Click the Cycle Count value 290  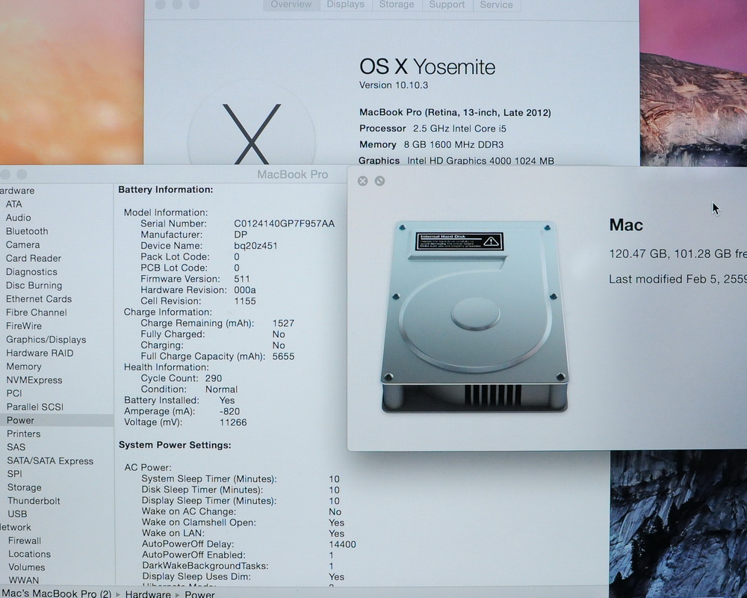pyautogui.click(x=214, y=379)
